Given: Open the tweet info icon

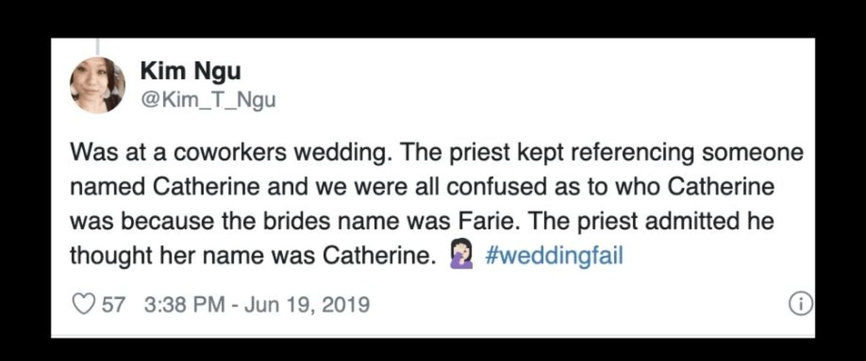Looking at the screenshot, I should [x=801, y=304].
